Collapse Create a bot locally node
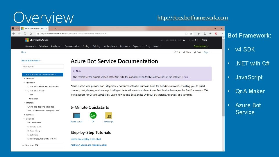 click(x=26, y=91)
